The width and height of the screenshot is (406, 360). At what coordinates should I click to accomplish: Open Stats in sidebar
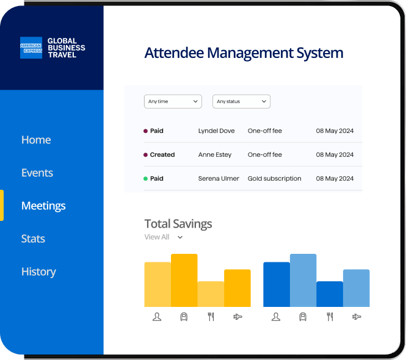[33, 239]
